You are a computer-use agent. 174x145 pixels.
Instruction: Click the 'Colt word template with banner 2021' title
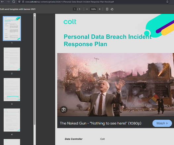[18, 9]
